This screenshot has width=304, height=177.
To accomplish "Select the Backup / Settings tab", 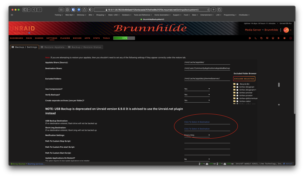I will 24,47.
